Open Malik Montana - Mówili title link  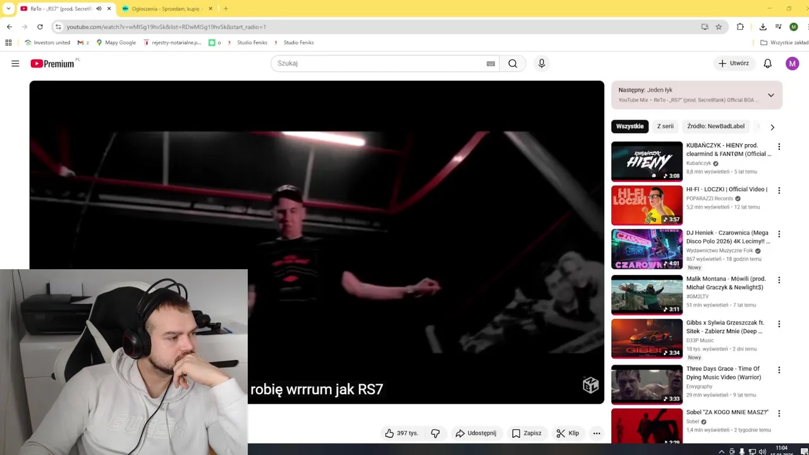pyautogui.click(x=726, y=283)
